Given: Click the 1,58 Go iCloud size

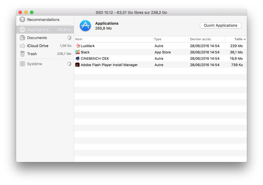Looking at the screenshot, I should coord(65,46).
